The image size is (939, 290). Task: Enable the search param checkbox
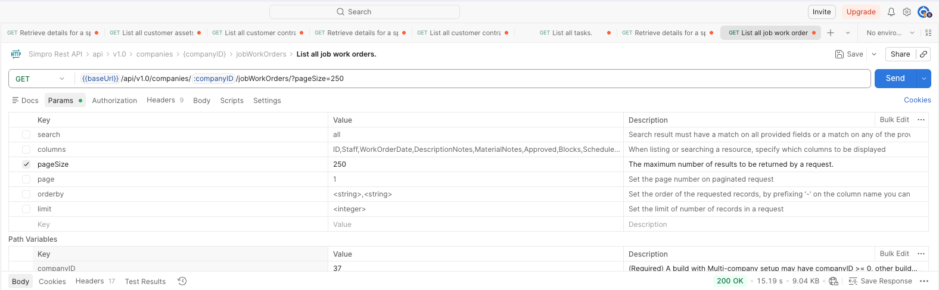tap(26, 135)
